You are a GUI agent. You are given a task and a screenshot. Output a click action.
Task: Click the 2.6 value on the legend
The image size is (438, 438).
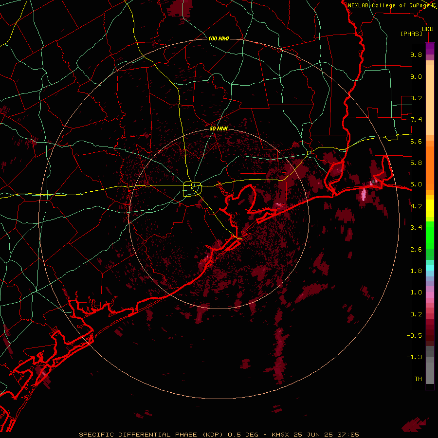coord(416,250)
